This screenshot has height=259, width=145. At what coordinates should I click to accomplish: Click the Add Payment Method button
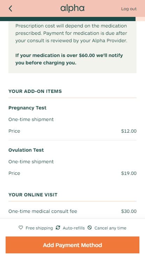click(x=72, y=245)
